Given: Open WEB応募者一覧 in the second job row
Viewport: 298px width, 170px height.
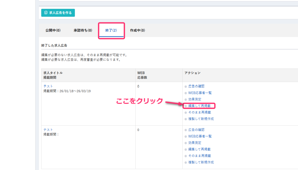Looking at the screenshot, I should tap(200, 136).
